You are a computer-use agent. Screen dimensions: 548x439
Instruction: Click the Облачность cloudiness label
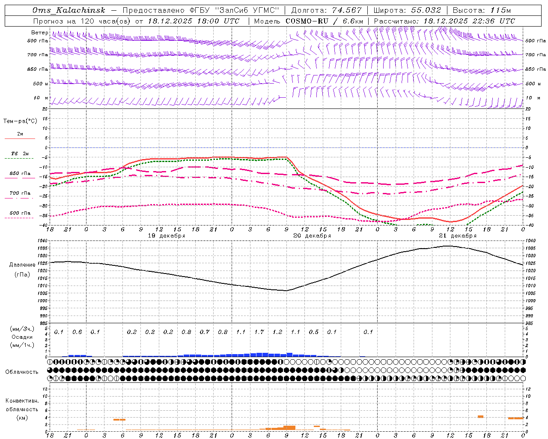[22, 372]
